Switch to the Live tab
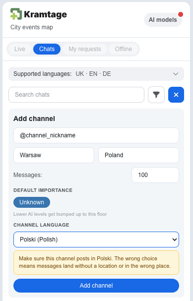 pos(19,49)
